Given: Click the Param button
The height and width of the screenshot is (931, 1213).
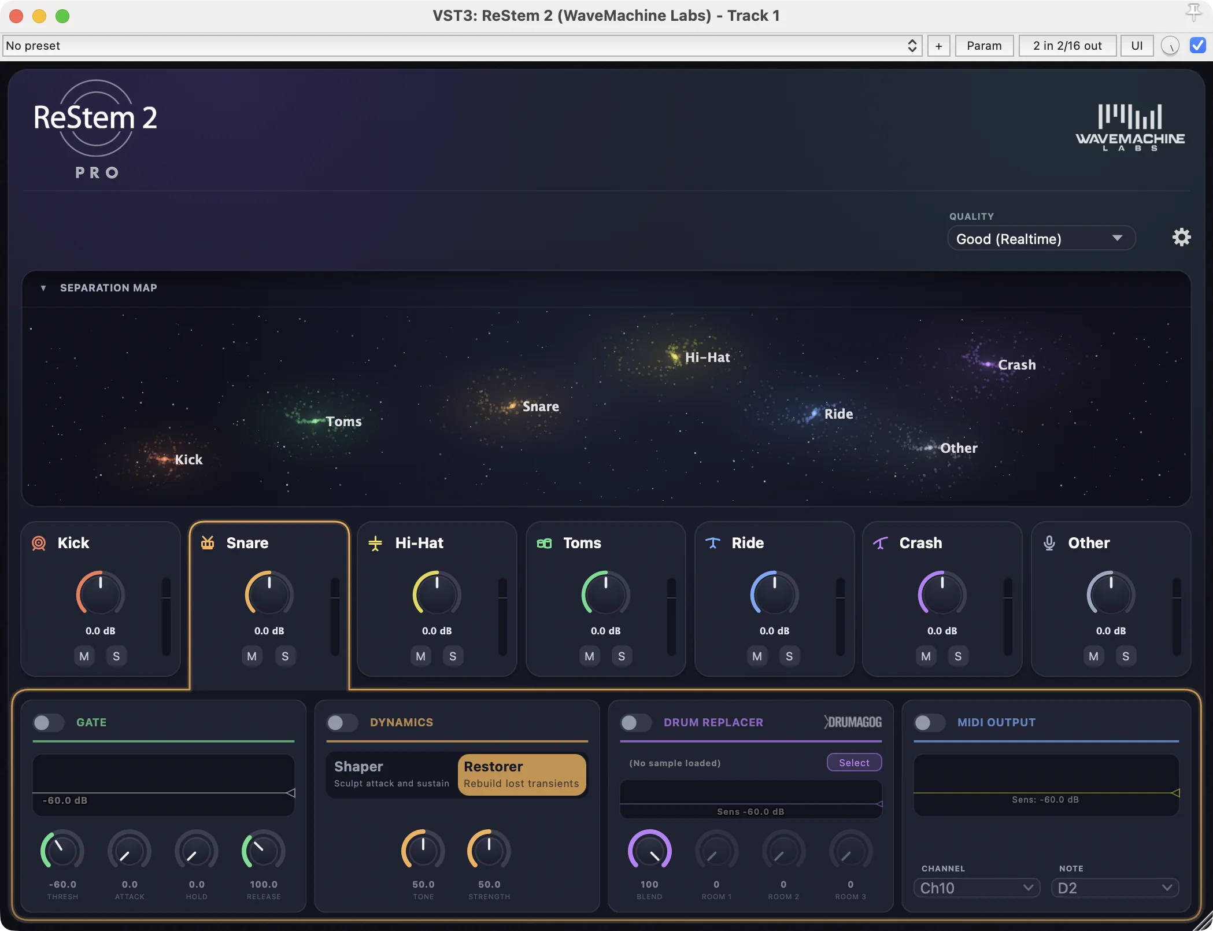Looking at the screenshot, I should coord(984,46).
